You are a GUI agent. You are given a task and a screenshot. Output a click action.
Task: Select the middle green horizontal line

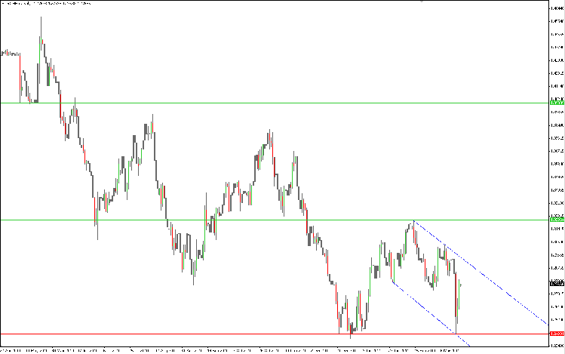(x=274, y=220)
